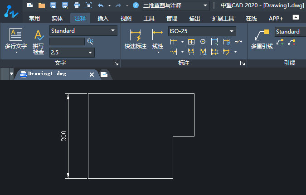The height and width of the screenshot is (195, 306).
Task: Switch to the 工具 ribbon tab
Action: (149, 18)
